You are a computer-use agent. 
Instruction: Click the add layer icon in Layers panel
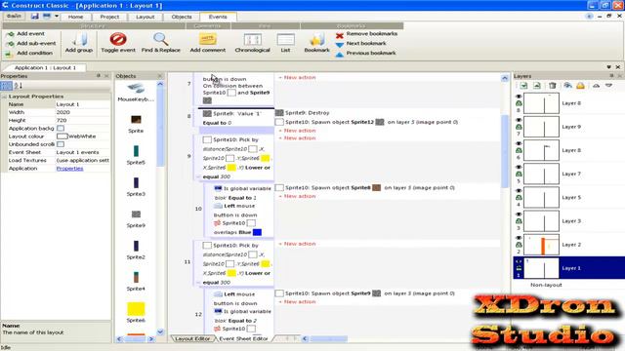pyautogui.click(x=523, y=86)
